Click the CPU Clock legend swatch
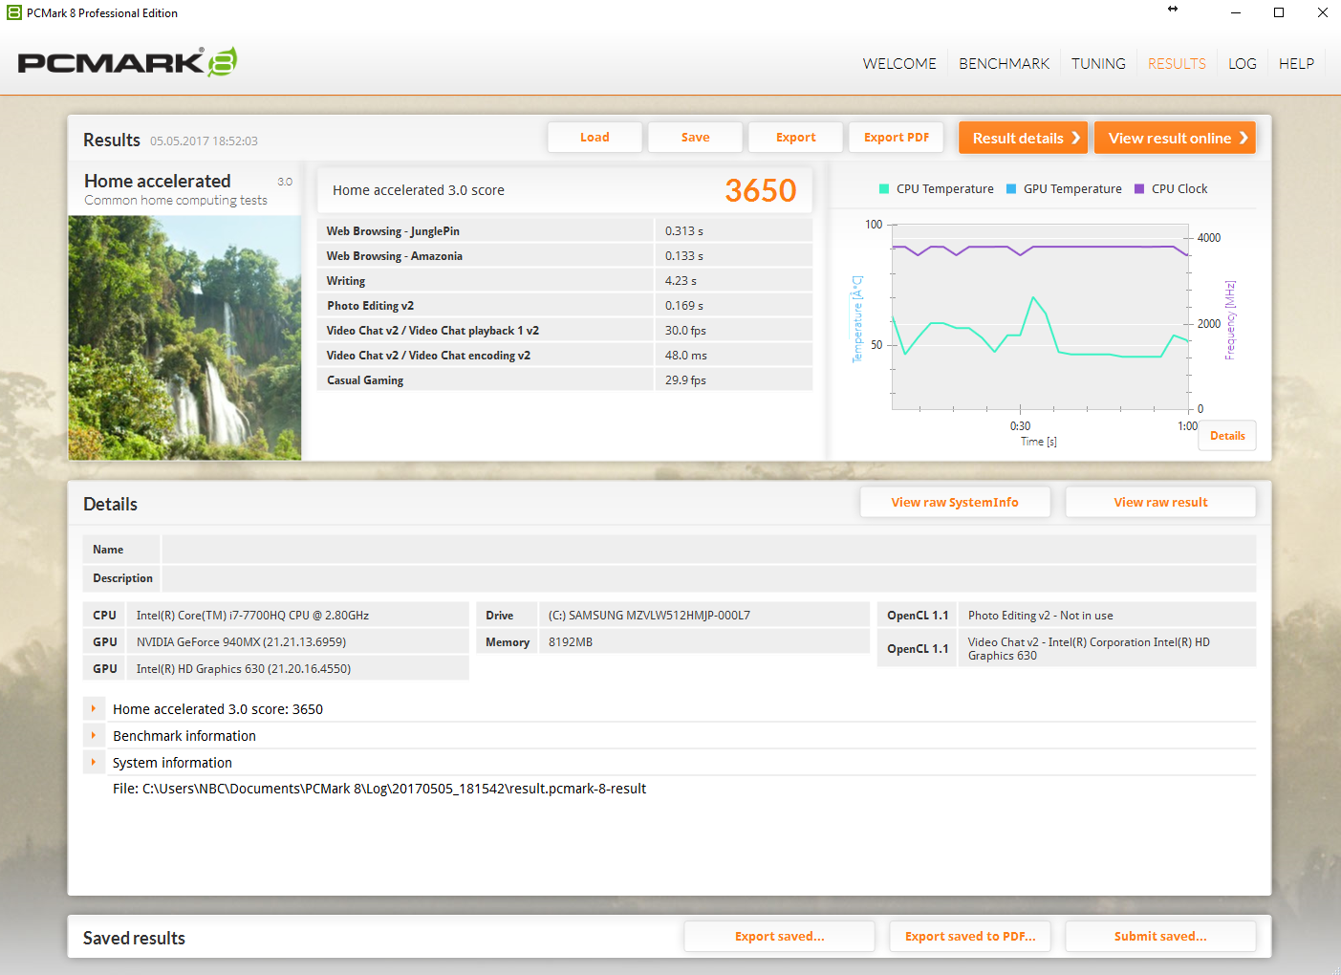The height and width of the screenshot is (975, 1341). pos(1139,189)
